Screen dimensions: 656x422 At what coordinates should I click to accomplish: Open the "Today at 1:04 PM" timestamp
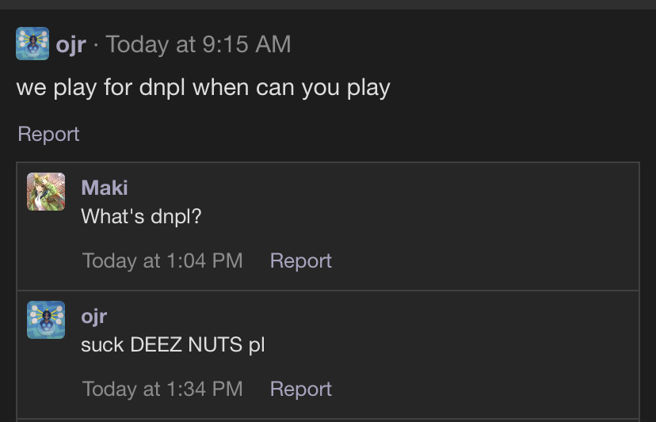[x=162, y=260]
